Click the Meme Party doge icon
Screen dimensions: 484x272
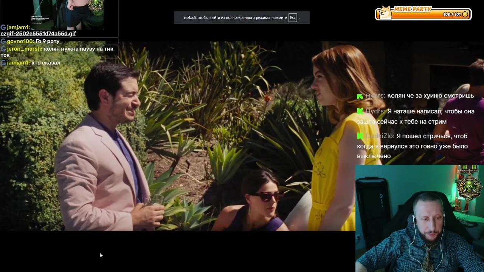[x=386, y=12]
